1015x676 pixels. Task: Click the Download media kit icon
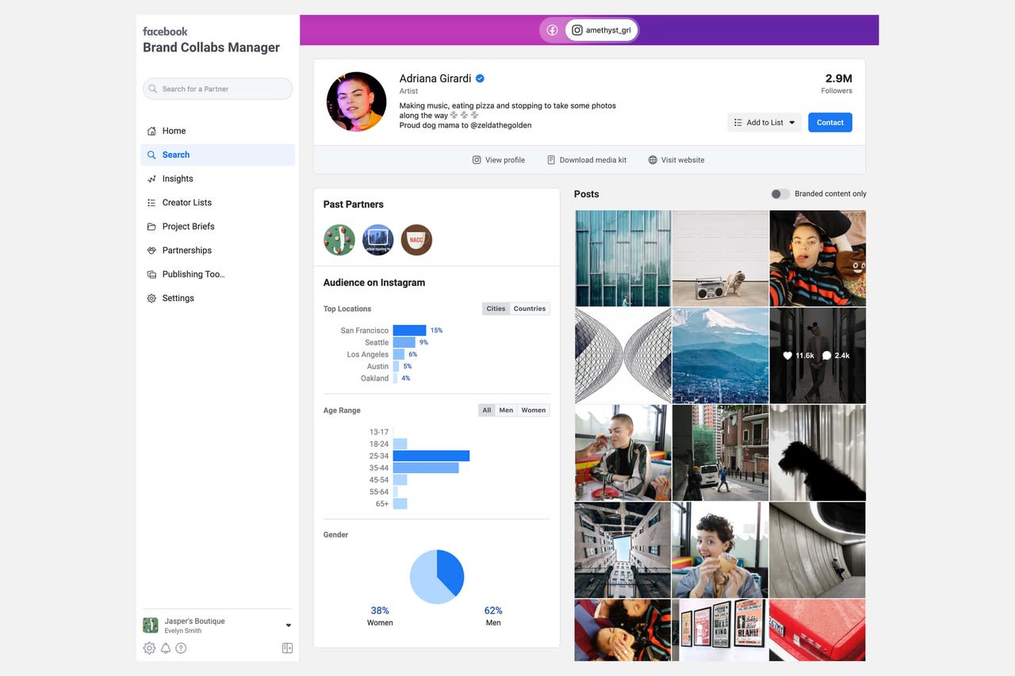550,159
